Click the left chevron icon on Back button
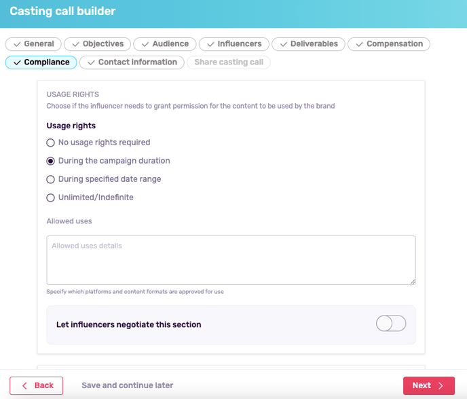The height and width of the screenshot is (399, 467). pos(25,385)
